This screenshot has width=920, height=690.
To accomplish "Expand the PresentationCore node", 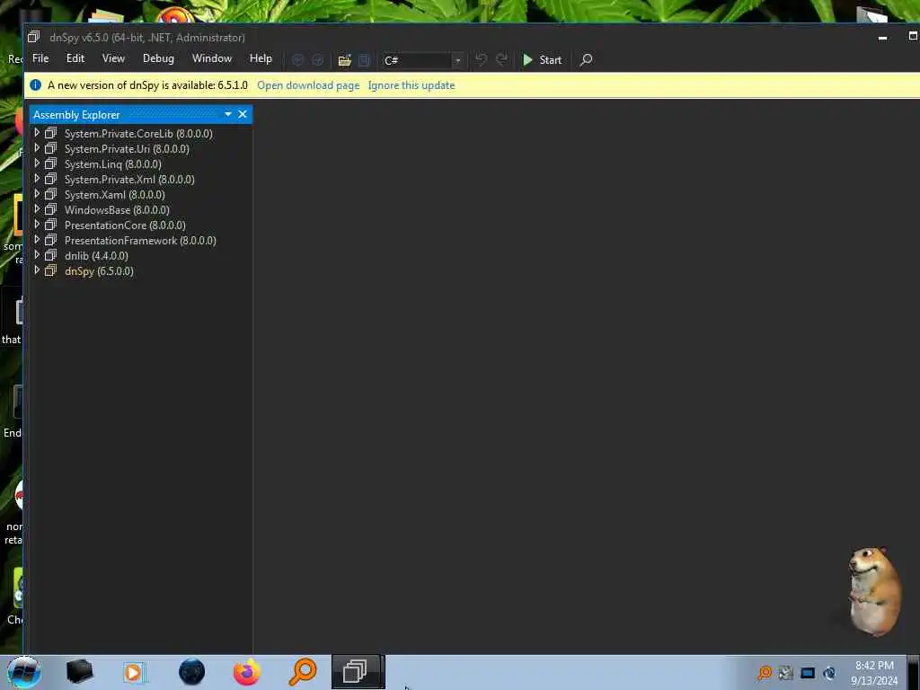I will click(37, 225).
